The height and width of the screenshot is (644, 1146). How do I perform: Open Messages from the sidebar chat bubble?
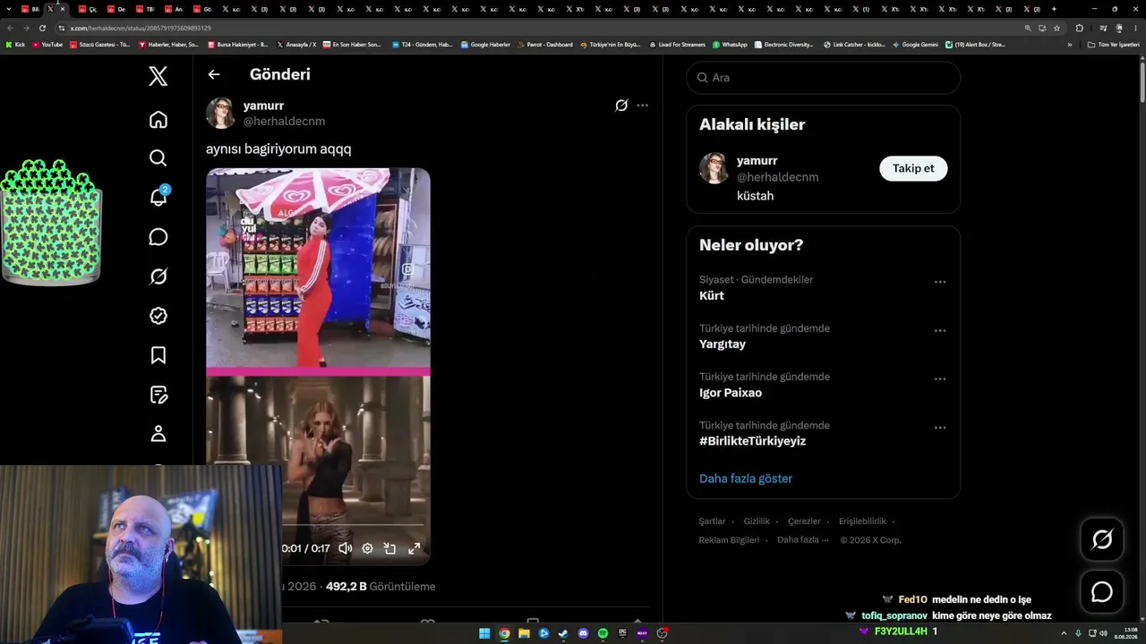click(158, 237)
